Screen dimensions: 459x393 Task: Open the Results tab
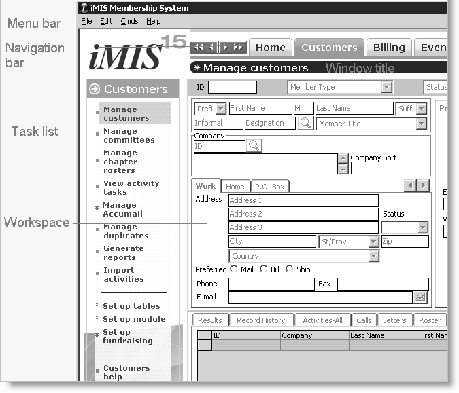210,320
